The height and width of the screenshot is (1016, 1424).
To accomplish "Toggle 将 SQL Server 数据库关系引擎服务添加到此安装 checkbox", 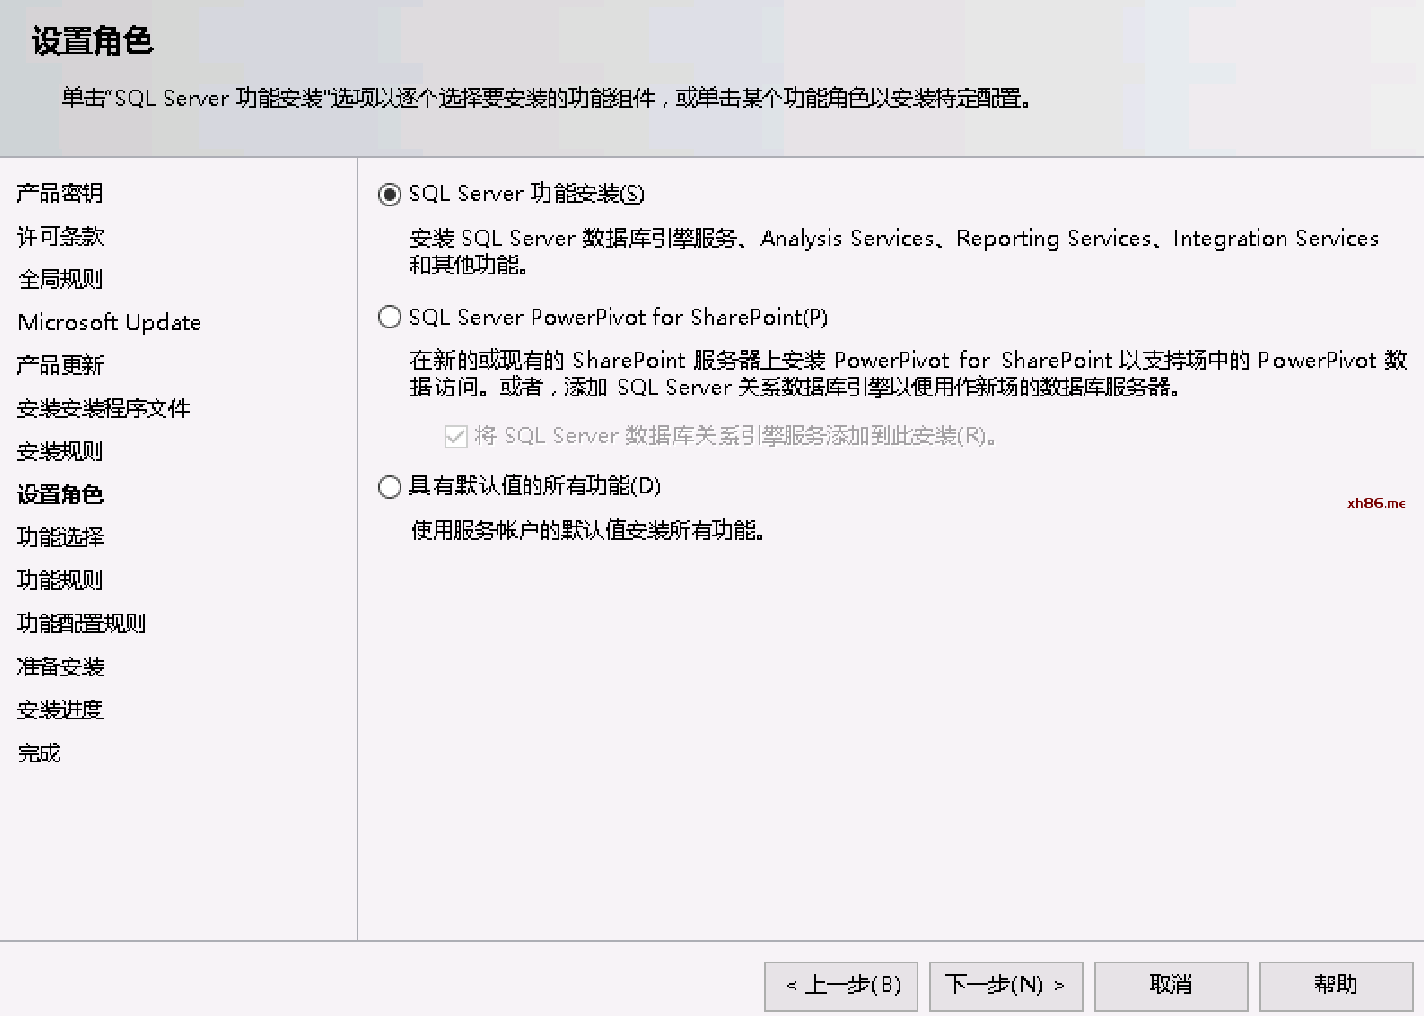I will [x=456, y=436].
